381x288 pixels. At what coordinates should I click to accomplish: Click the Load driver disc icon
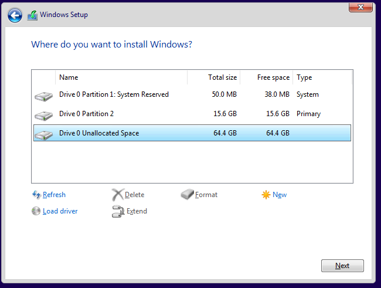click(36, 211)
